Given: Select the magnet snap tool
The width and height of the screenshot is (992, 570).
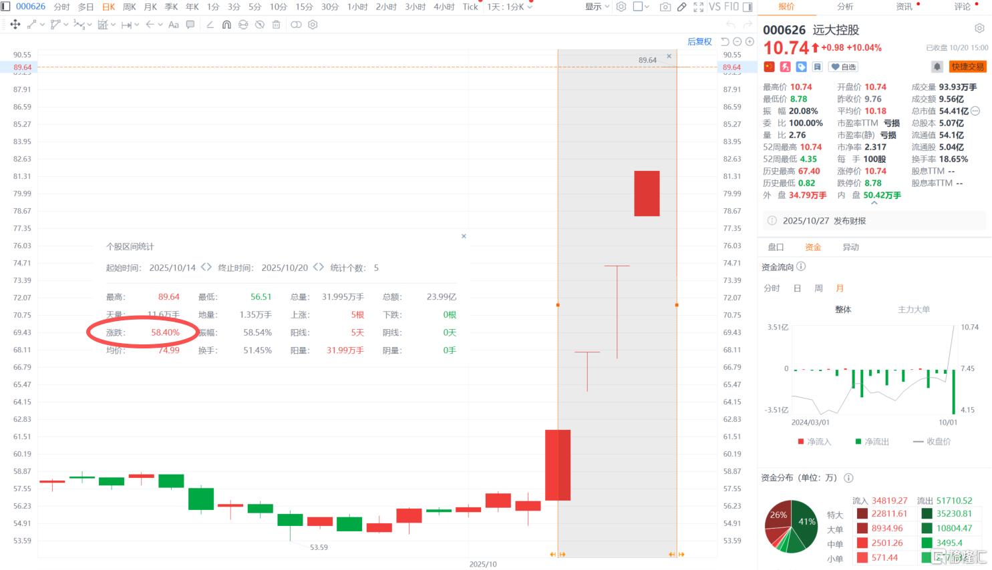Looking at the screenshot, I should 226,25.
